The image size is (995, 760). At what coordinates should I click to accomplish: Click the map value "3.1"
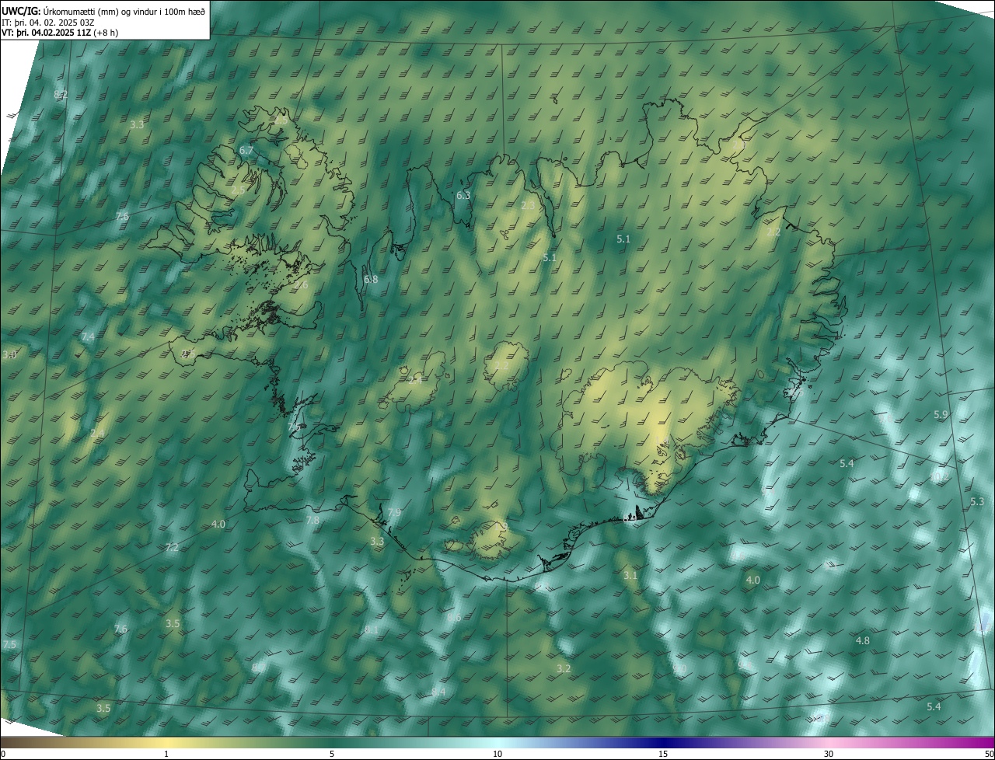click(630, 575)
